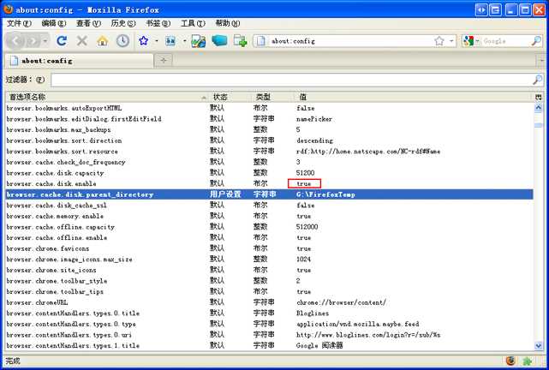Open the 书签 (Bookmarks) menu
This screenshot has height=370, width=549.
[x=158, y=23]
